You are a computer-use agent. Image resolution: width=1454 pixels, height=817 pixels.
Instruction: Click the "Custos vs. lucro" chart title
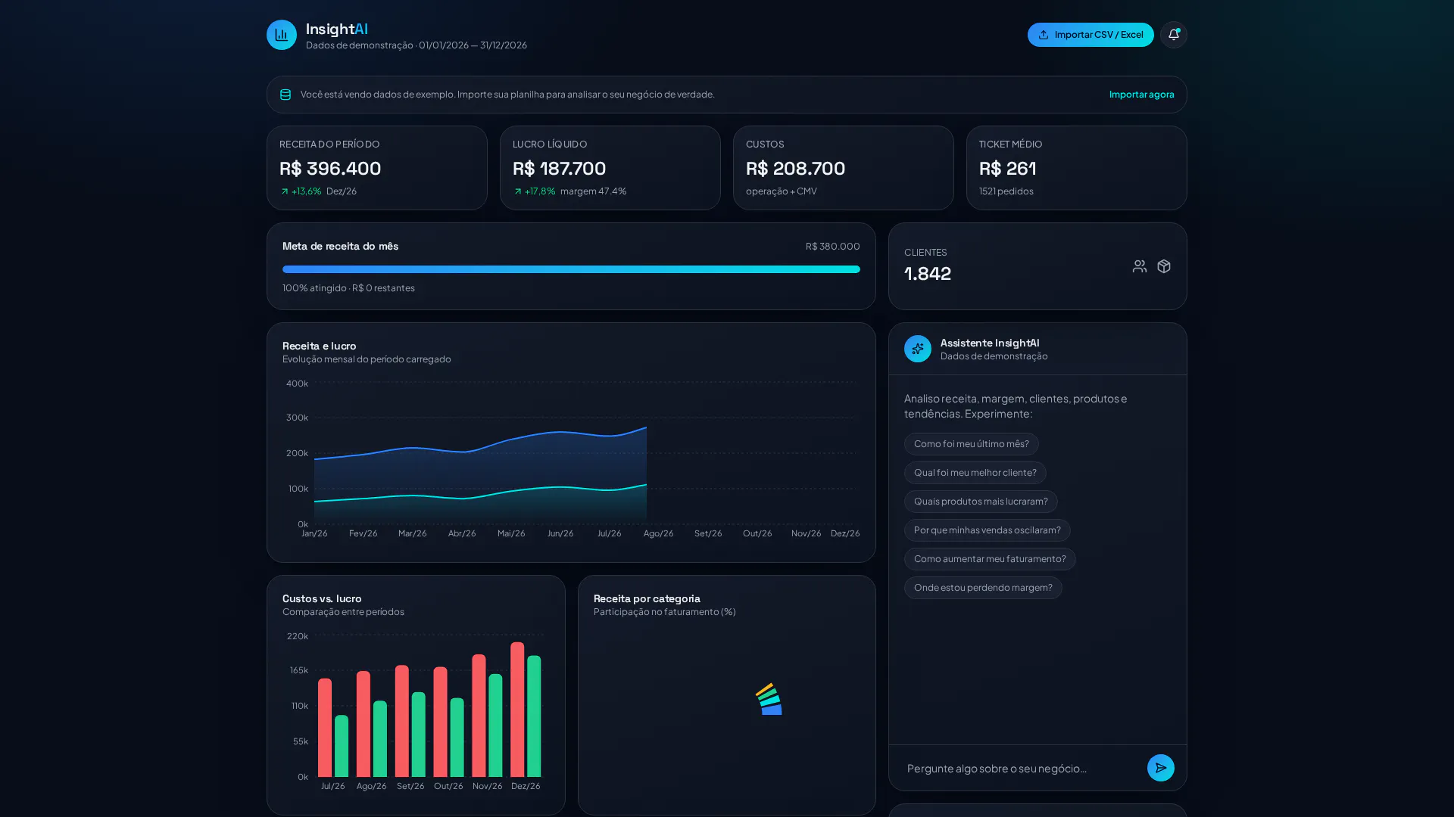click(x=322, y=598)
